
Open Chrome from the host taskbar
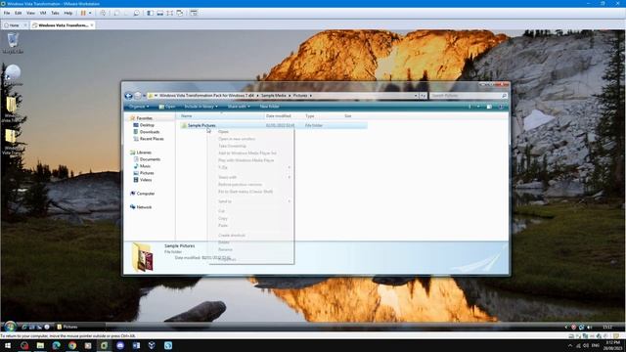(x=72, y=345)
